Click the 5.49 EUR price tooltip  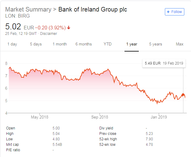[x=164, y=63]
